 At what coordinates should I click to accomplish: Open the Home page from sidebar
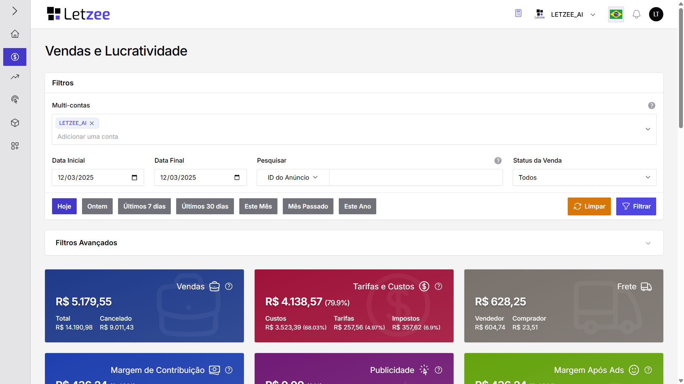point(15,34)
